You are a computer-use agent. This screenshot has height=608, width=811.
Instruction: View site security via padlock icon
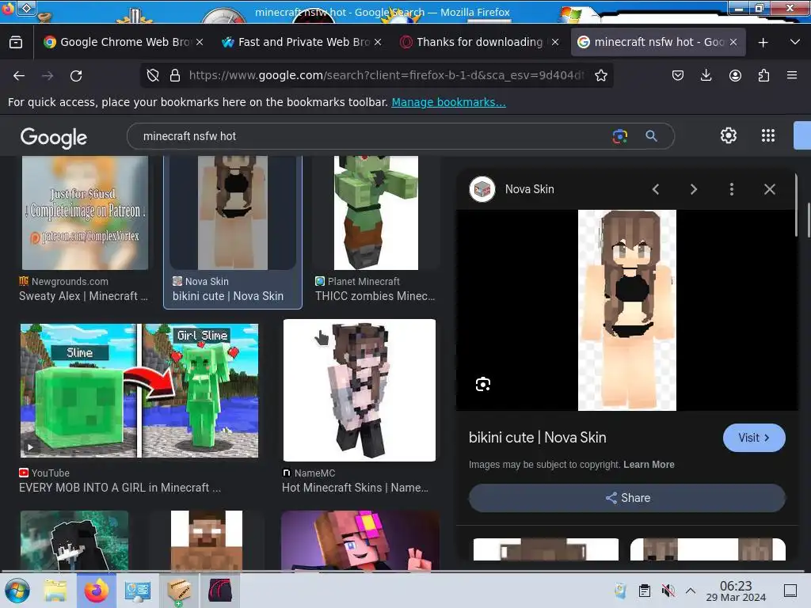[x=175, y=75]
